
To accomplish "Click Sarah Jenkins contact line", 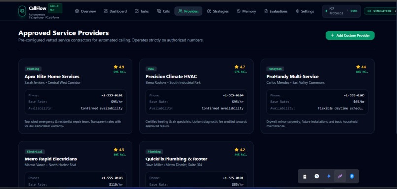I will pyautogui.click(x=52, y=83).
